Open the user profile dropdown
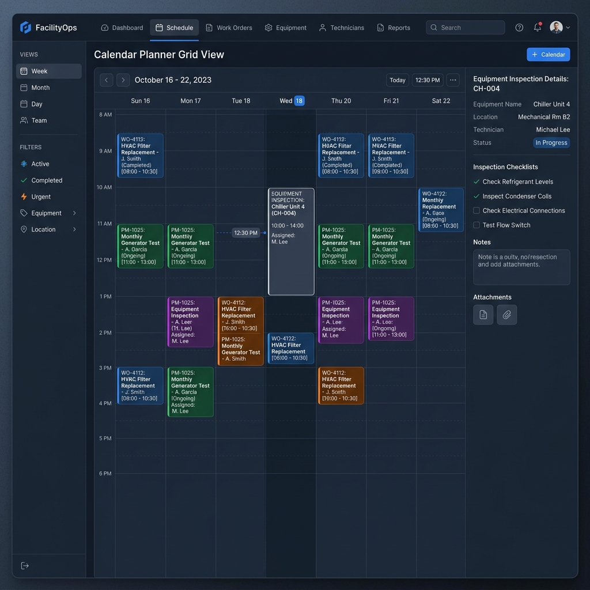The width and height of the screenshot is (590, 590). pos(559,28)
